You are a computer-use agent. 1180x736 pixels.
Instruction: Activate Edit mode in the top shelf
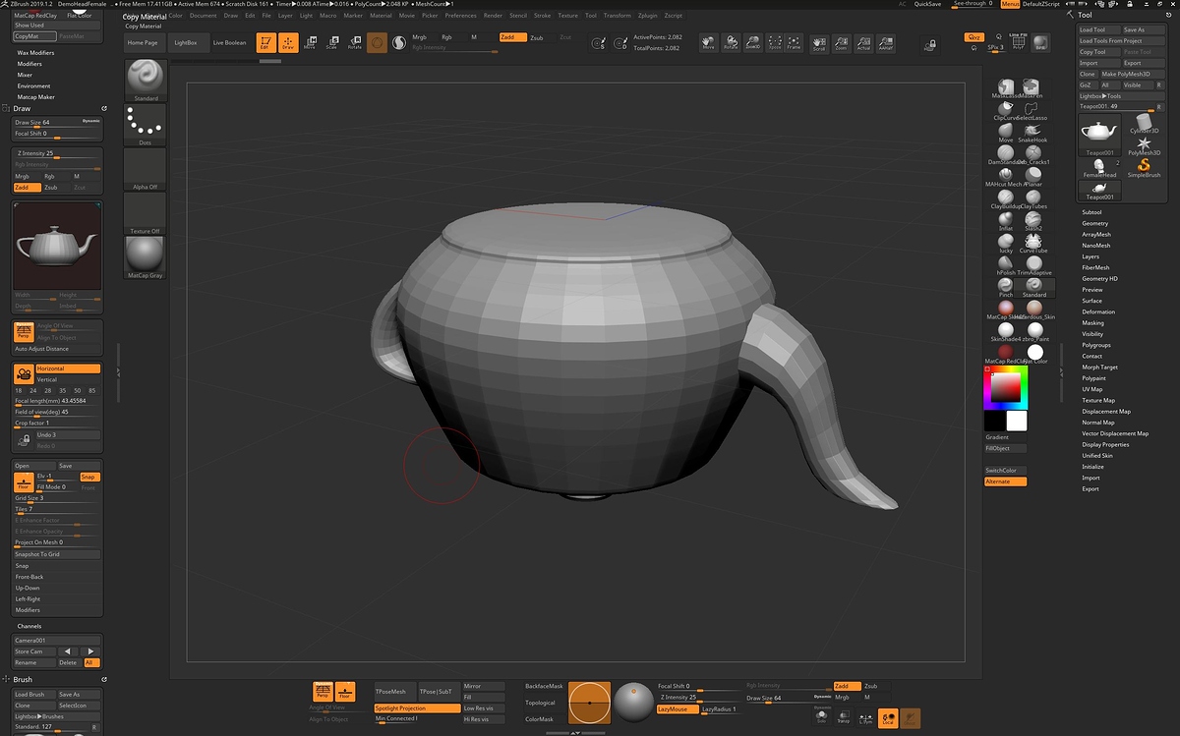coord(265,43)
